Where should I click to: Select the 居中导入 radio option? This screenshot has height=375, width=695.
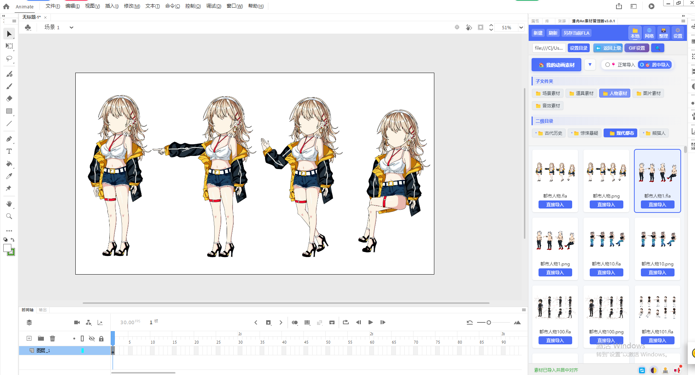tap(642, 65)
